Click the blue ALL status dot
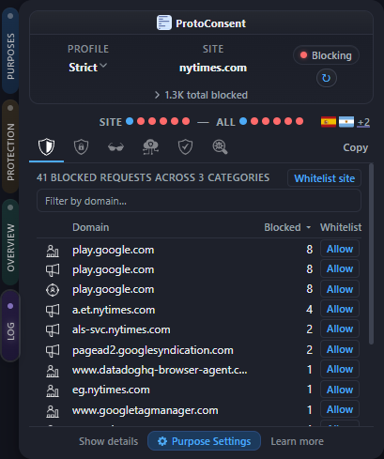 coord(243,121)
